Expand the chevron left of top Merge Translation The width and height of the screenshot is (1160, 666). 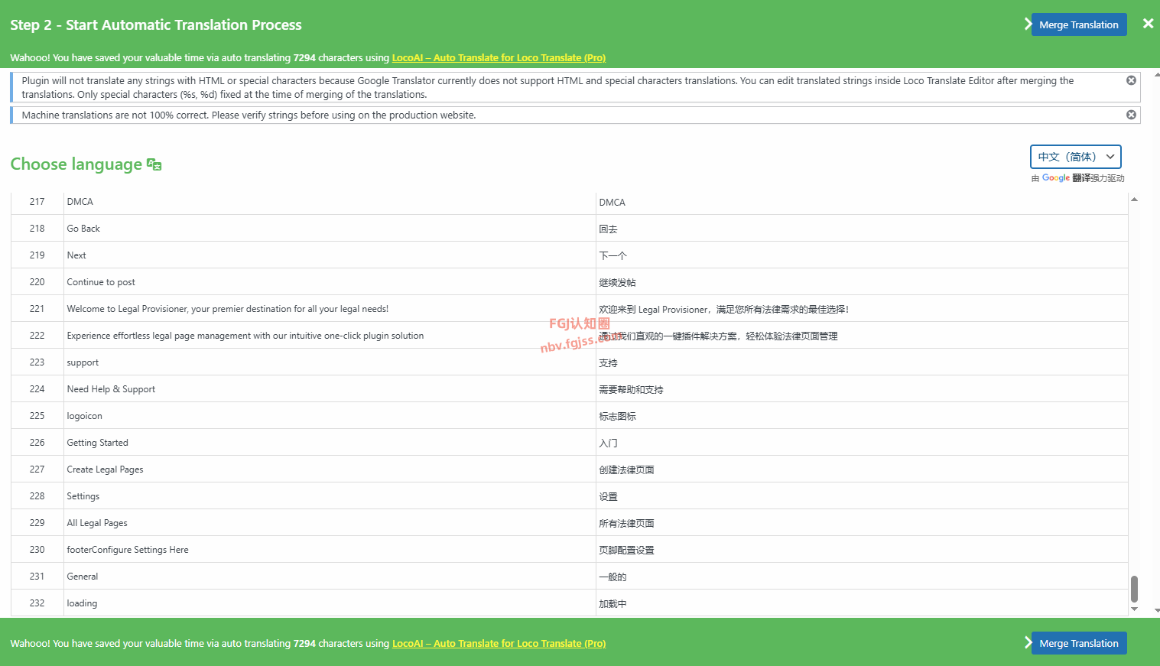tap(1028, 24)
